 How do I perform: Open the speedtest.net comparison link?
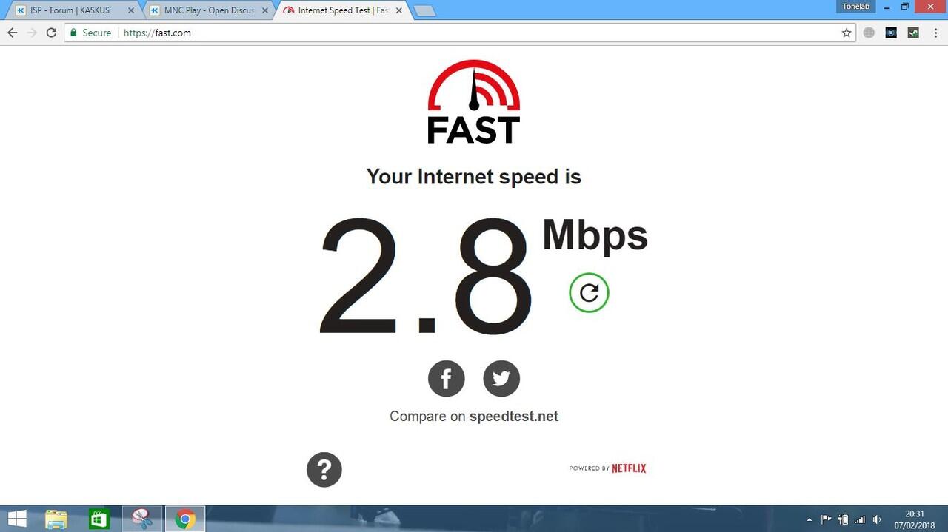coord(514,416)
